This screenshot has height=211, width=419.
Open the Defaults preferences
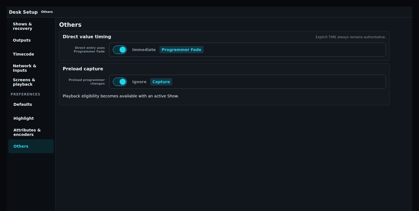[31, 104]
